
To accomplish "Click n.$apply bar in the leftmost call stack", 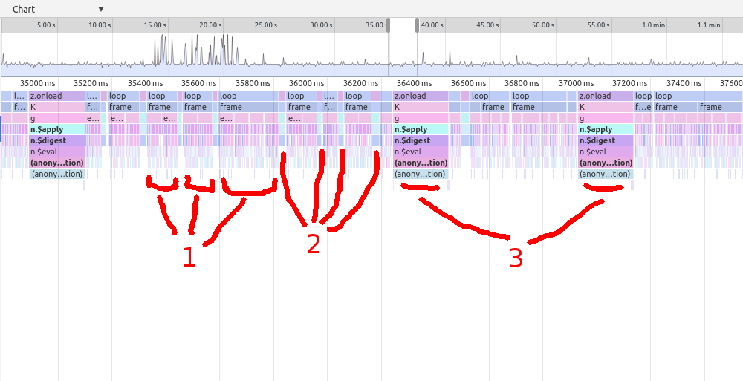I will click(56, 129).
